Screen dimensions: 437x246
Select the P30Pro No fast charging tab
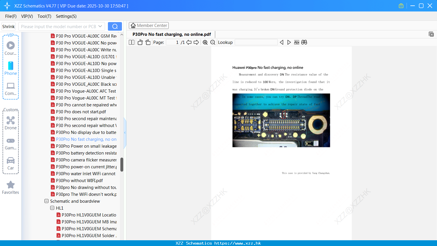click(x=172, y=34)
